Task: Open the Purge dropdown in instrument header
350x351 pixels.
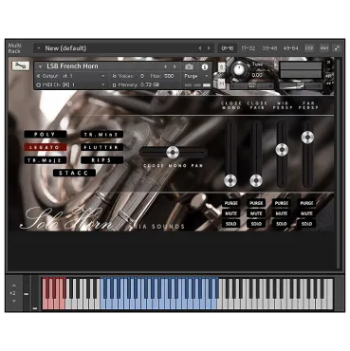Action: point(196,76)
